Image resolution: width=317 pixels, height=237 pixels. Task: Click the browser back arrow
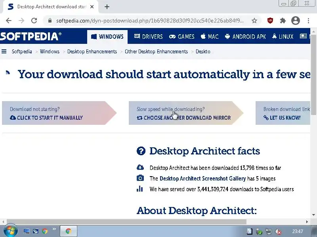pos(9,21)
